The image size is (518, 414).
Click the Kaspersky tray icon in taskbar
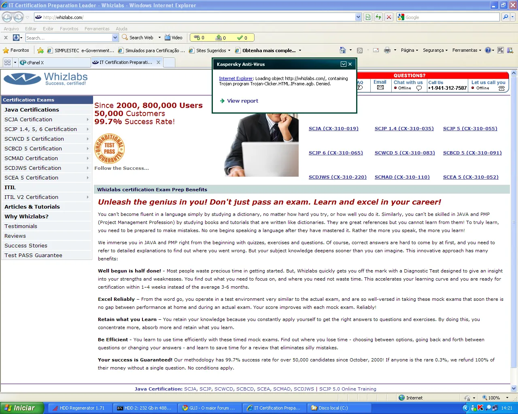tap(480, 408)
